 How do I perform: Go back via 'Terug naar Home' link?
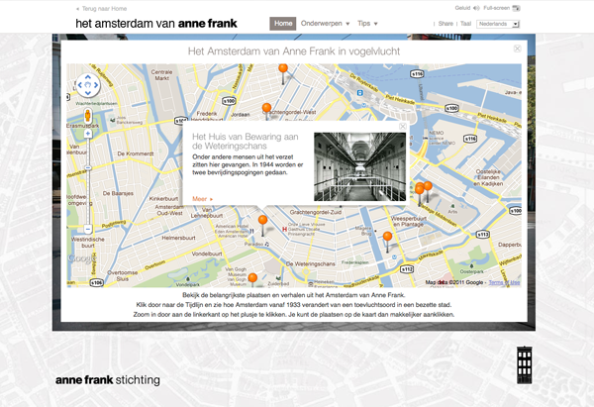click(102, 9)
